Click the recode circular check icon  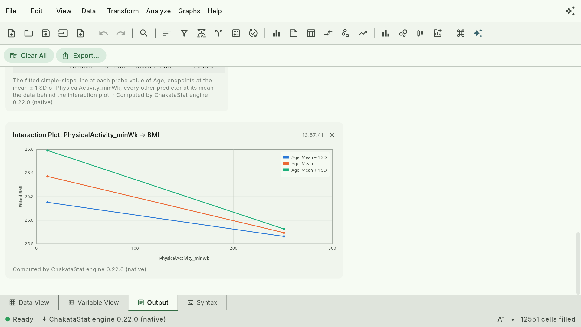point(253,33)
